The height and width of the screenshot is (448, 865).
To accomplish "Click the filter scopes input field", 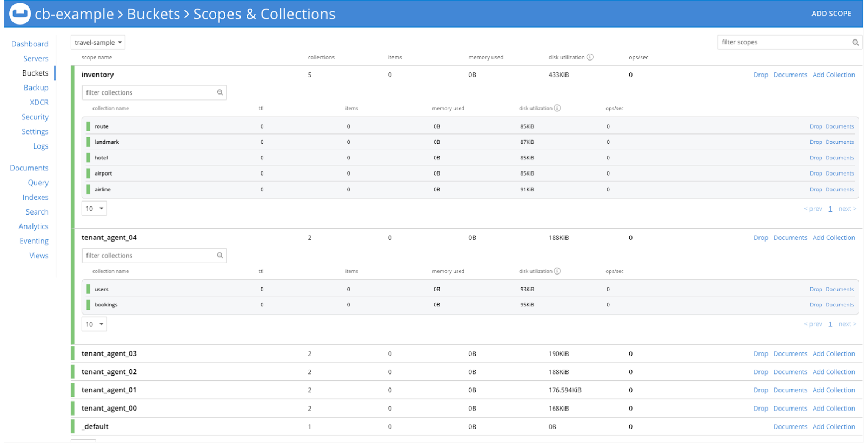I will click(784, 43).
